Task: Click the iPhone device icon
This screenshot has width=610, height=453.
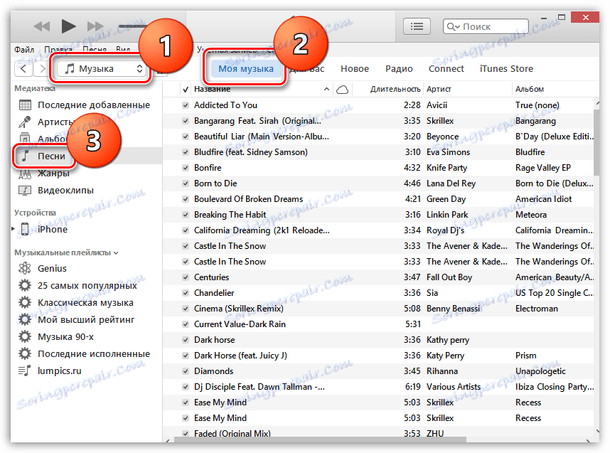Action: (x=25, y=229)
